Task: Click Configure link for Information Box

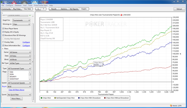Action: (26, 46)
